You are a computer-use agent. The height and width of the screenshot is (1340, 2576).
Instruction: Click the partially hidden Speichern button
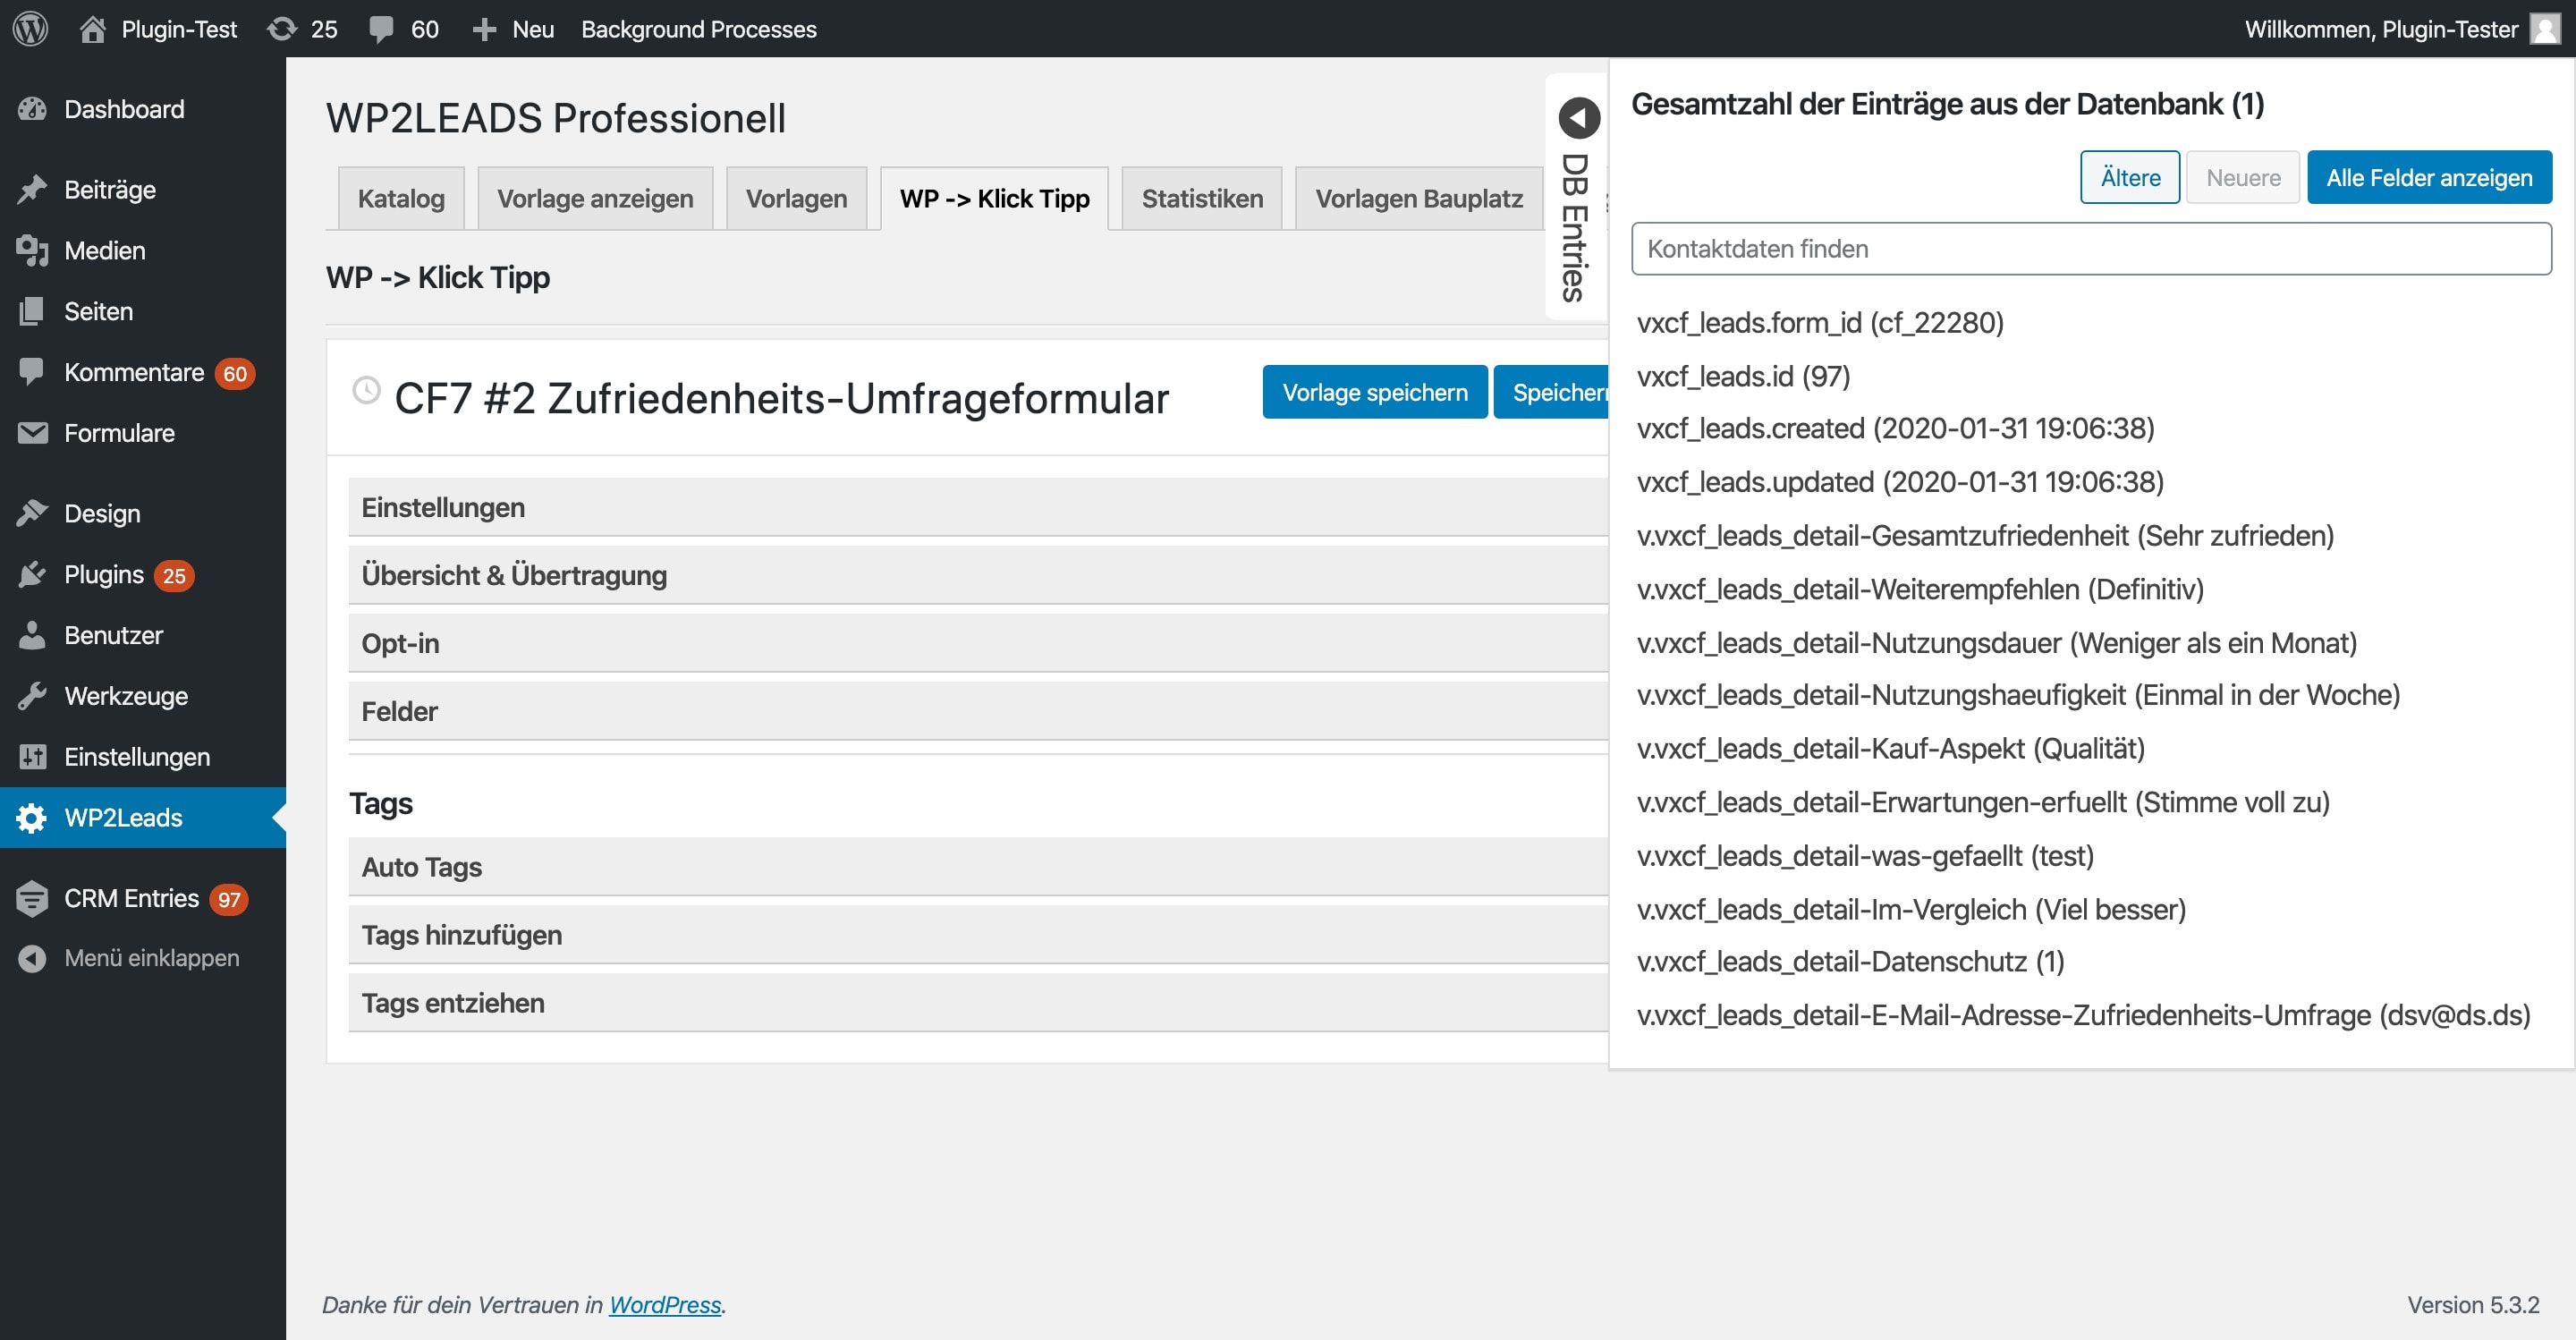1552,392
